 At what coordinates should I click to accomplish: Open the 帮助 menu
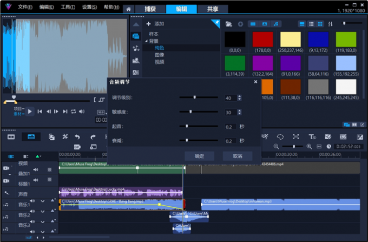tap(111, 7)
